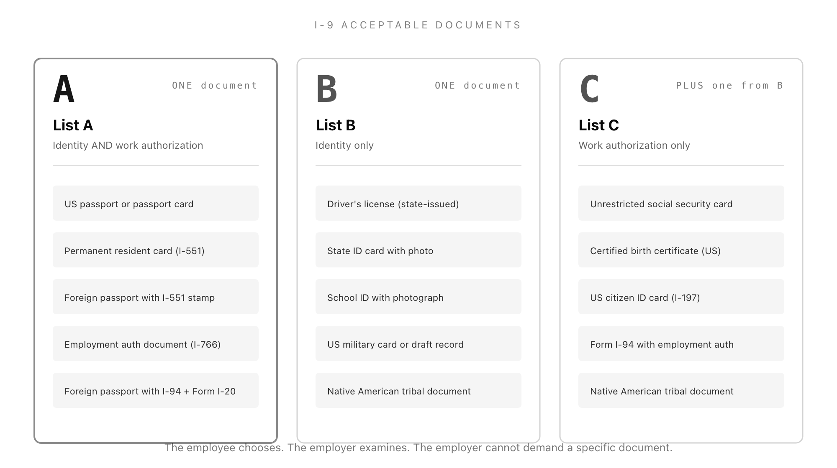Choose Form I-94 with employment auth
This screenshot has height=468, width=837.
(681, 343)
